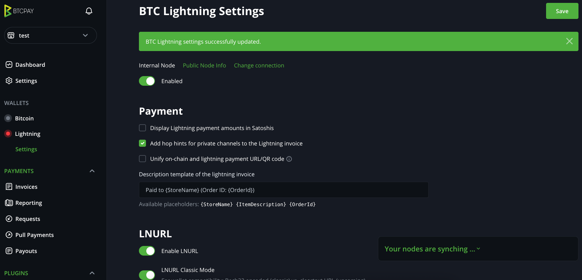The width and height of the screenshot is (582, 280).
Task: Click the BTCPay logo
Action: 19,11
